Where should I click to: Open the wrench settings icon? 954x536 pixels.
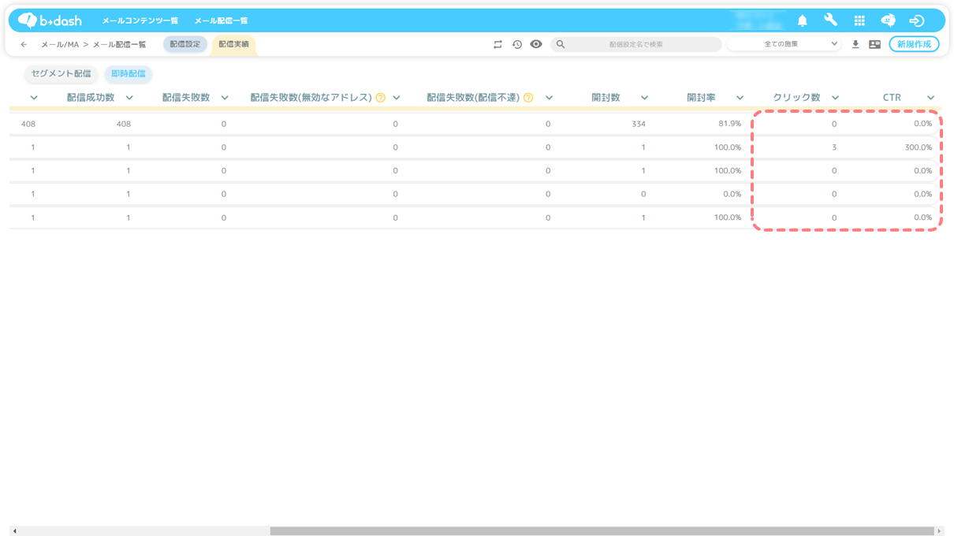pyautogui.click(x=831, y=20)
